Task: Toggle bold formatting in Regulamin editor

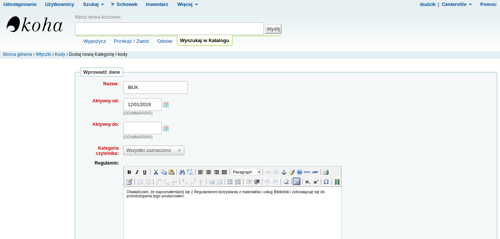Action: 129,172
